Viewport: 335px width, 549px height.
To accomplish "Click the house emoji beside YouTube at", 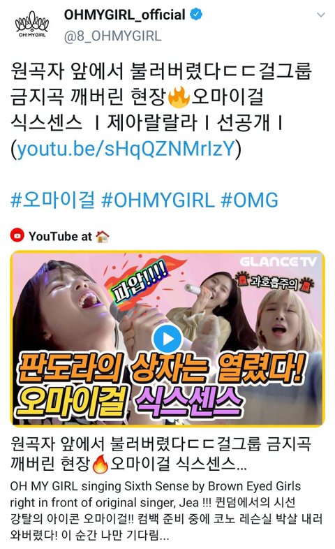I will [x=103, y=236].
